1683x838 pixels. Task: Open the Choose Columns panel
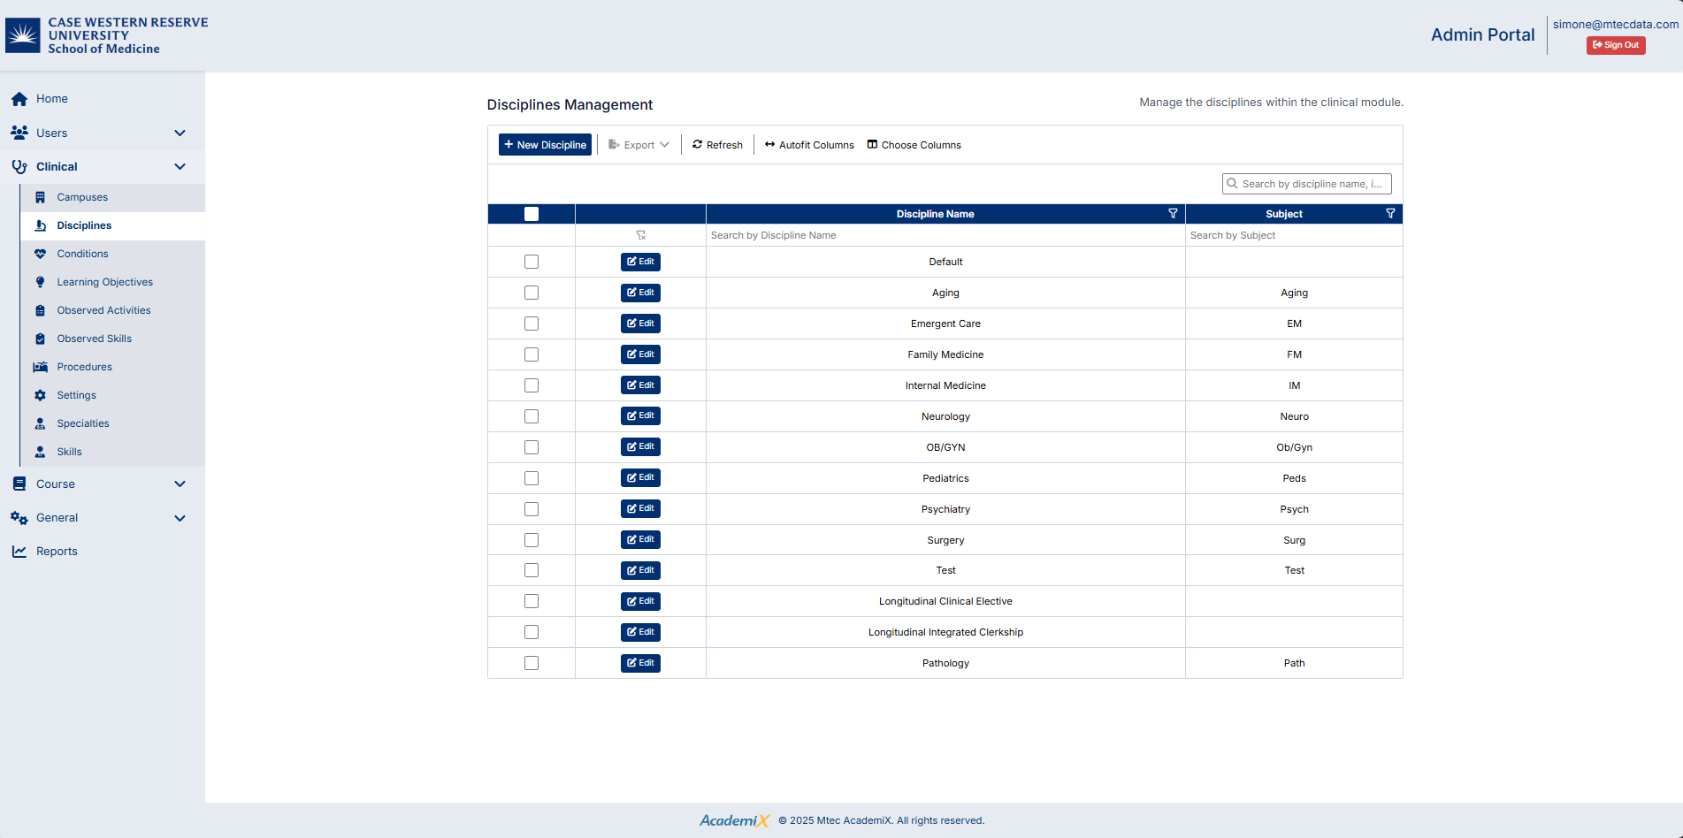pyautogui.click(x=914, y=145)
